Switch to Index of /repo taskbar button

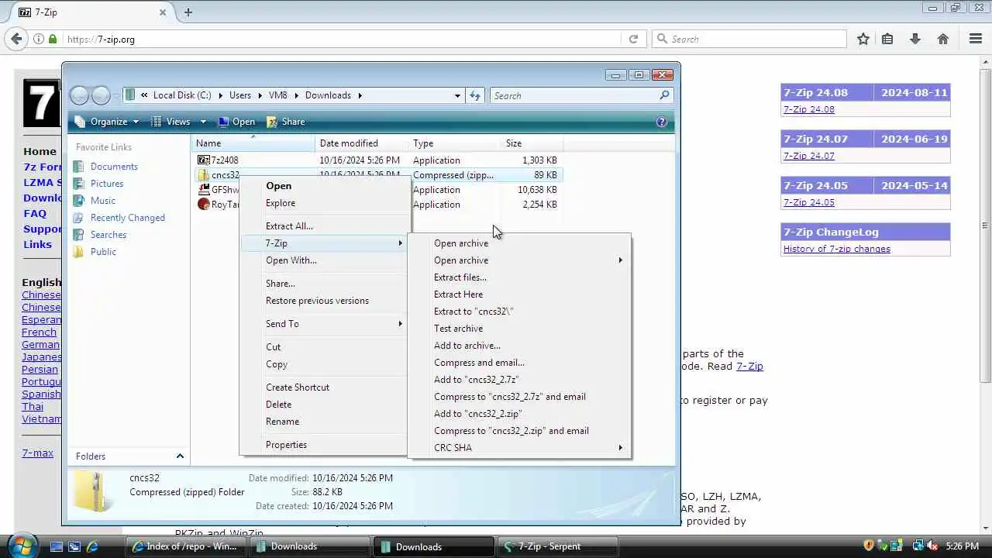click(x=186, y=546)
